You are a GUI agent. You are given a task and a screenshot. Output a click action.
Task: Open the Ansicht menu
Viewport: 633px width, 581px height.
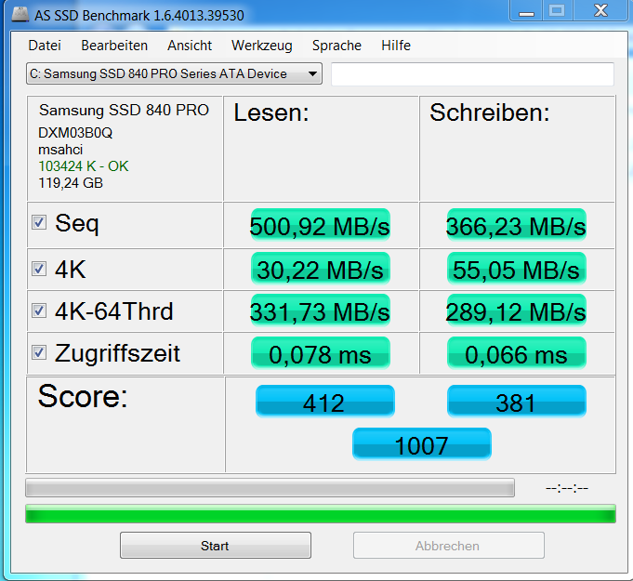(190, 46)
